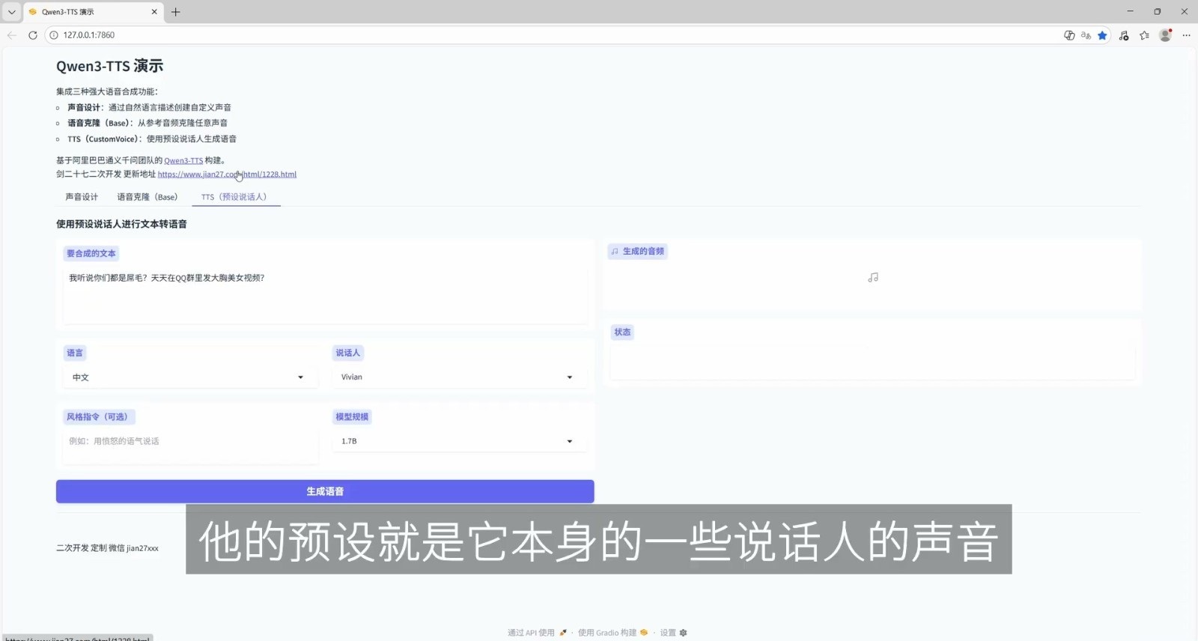Expand the 语言 dropdown showing 中文
The height and width of the screenshot is (641, 1198).
pyautogui.click(x=187, y=377)
